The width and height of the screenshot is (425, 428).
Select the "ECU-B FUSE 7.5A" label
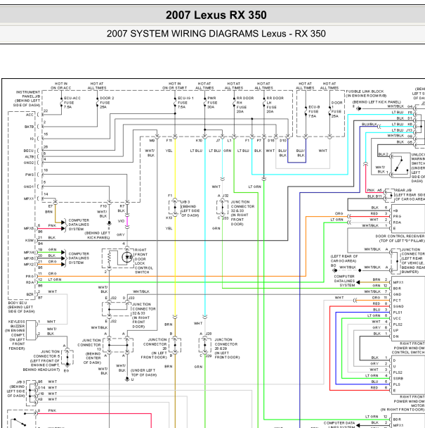(314, 111)
